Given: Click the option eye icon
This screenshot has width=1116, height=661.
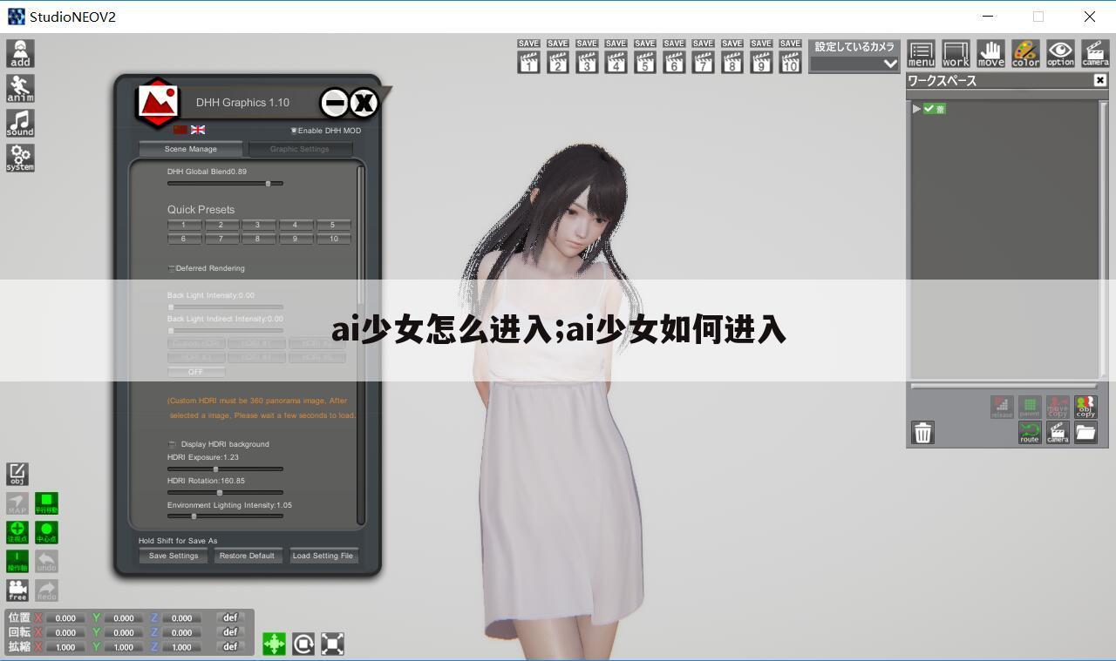Looking at the screenshot, I should click(1060, 53).
